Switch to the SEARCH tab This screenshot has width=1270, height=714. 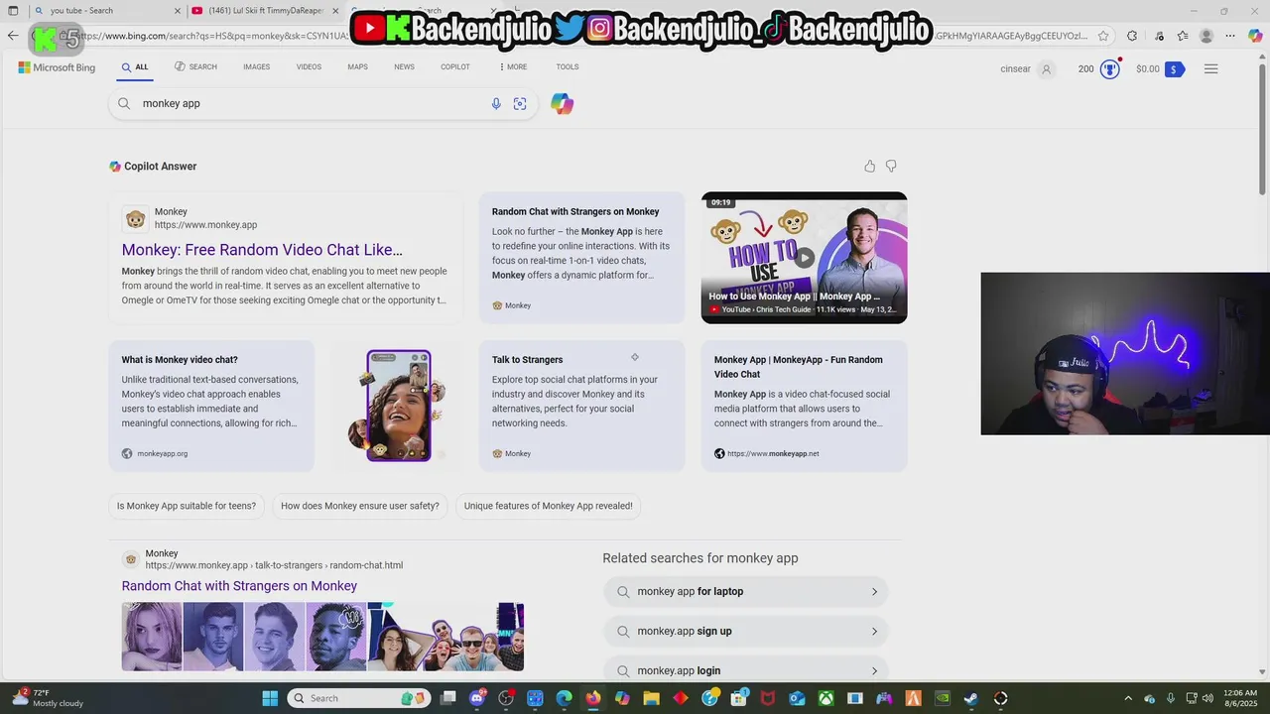[x=195, y=67]
